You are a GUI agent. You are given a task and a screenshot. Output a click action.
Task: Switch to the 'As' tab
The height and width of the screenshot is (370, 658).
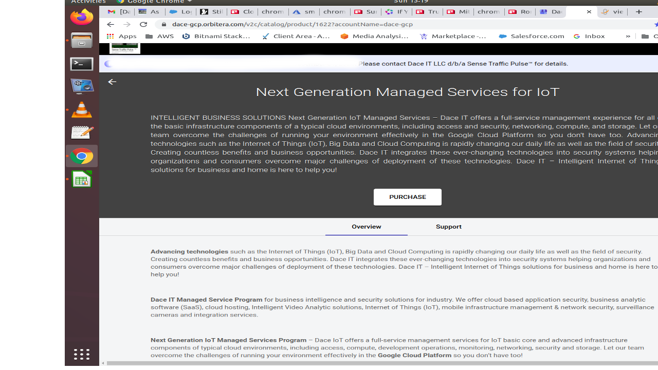pyautogui.click(x=149, y=12)
